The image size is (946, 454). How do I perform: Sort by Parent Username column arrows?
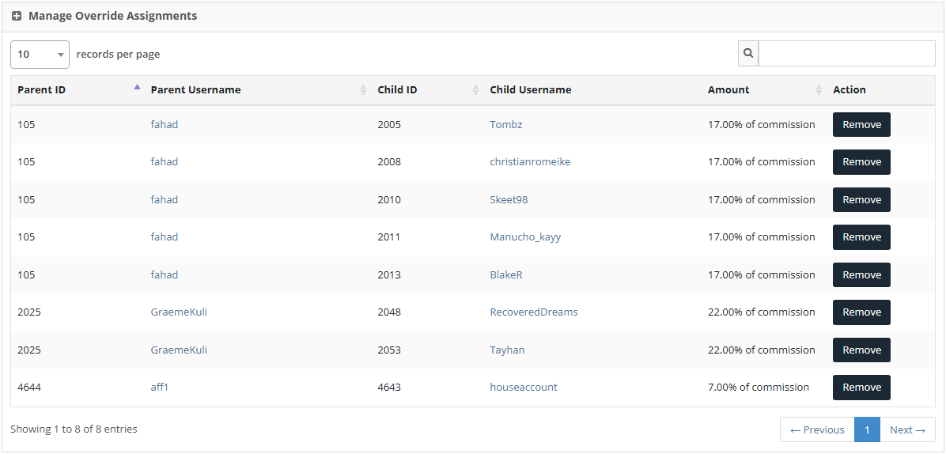363,90
